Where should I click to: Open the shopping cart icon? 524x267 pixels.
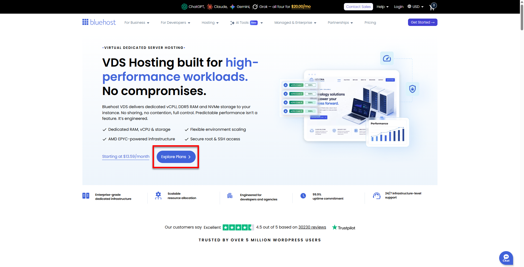click(x=432, y=7)
